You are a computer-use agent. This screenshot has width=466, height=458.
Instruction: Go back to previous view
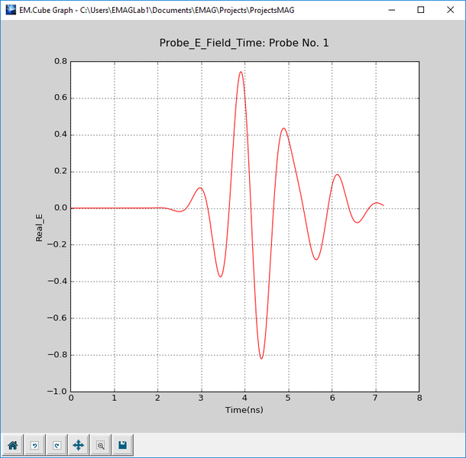[x=34, y=445]
